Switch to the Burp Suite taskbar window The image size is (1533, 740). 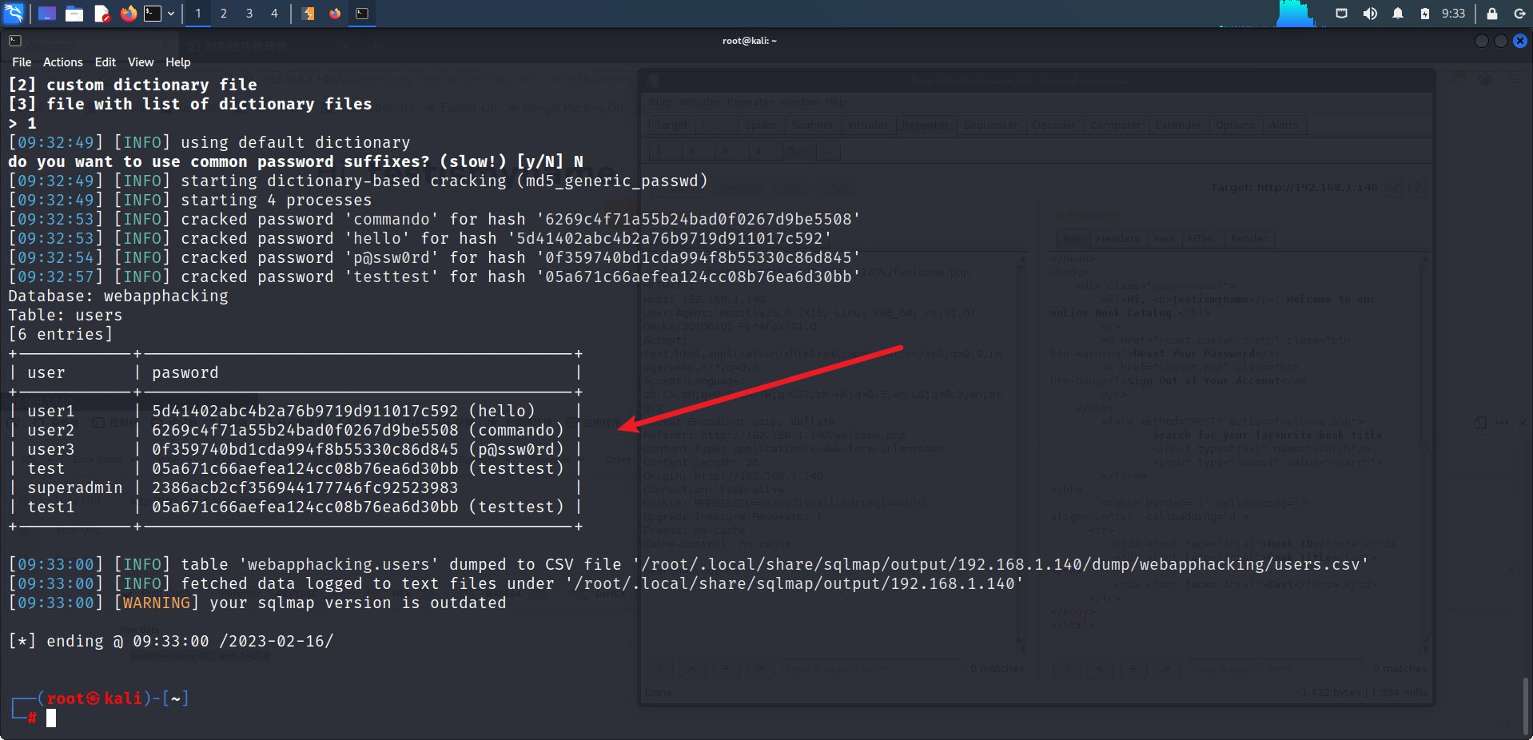[x=309, y=14]
